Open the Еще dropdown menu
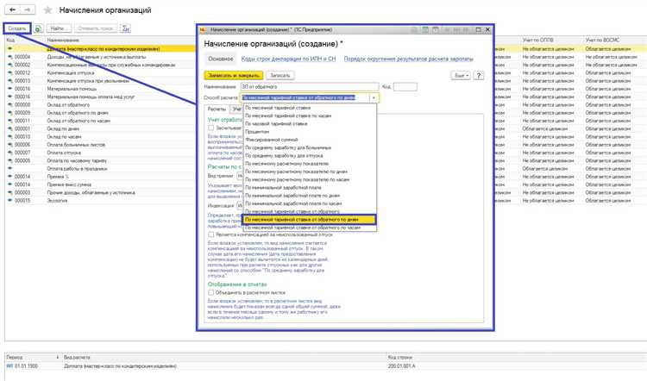This screenshot has width=647, height=381. (460, 76)
